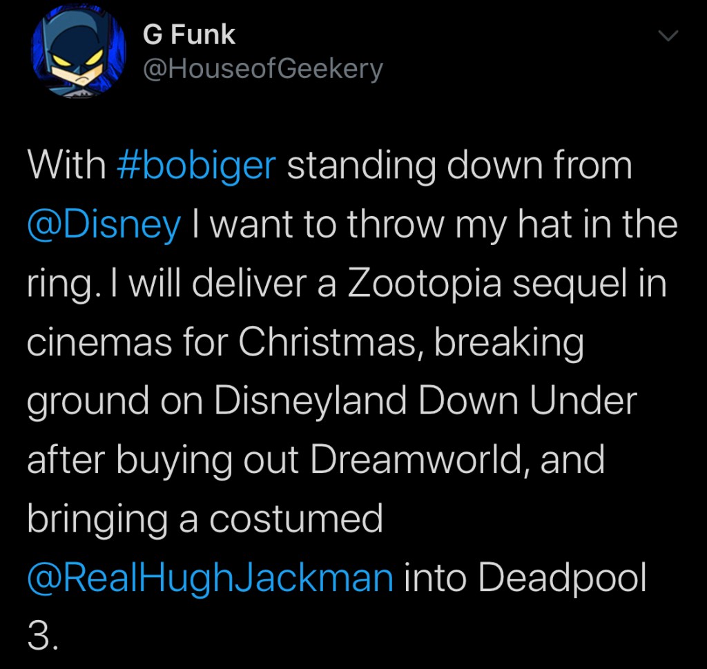Click the 'bringing a costumed' line
Screen dimensions: 707x669
click(205, 519)
